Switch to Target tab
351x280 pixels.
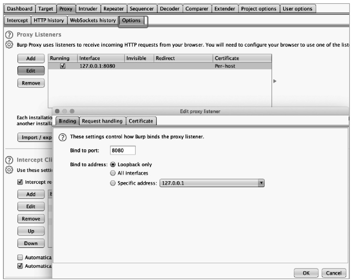46,9
